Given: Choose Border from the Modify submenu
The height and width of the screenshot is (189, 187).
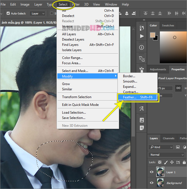Looking at the screenshot, I should [x=138, y=76].
